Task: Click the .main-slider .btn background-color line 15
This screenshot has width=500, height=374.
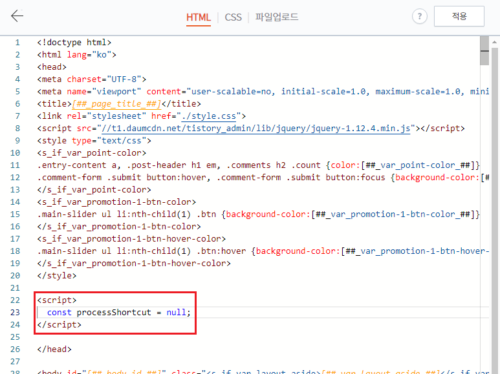Action: pos(258,214)
